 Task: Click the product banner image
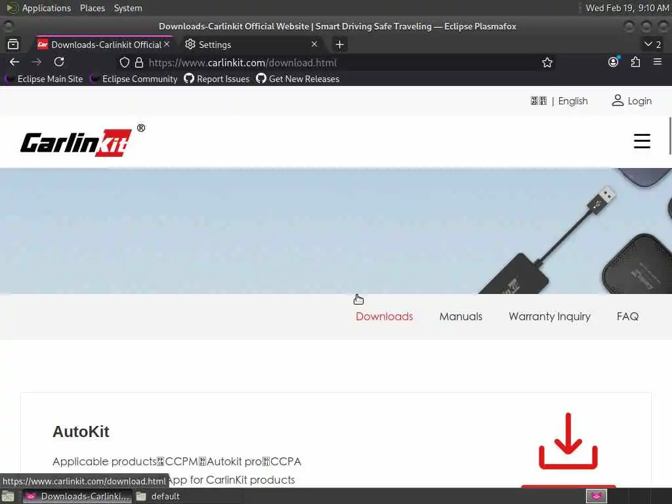pyautogui.click(x=336, y=231)
